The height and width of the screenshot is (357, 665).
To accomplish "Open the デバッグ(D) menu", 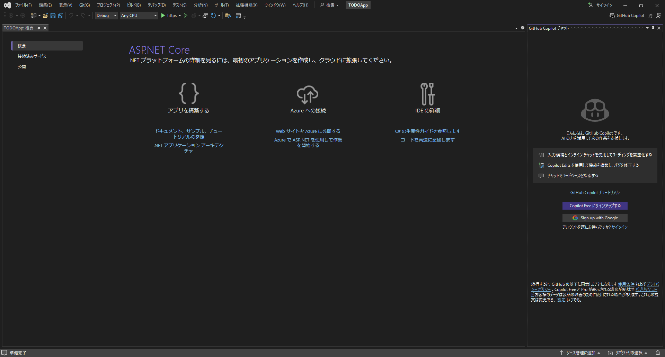I will tap(157, 5).
